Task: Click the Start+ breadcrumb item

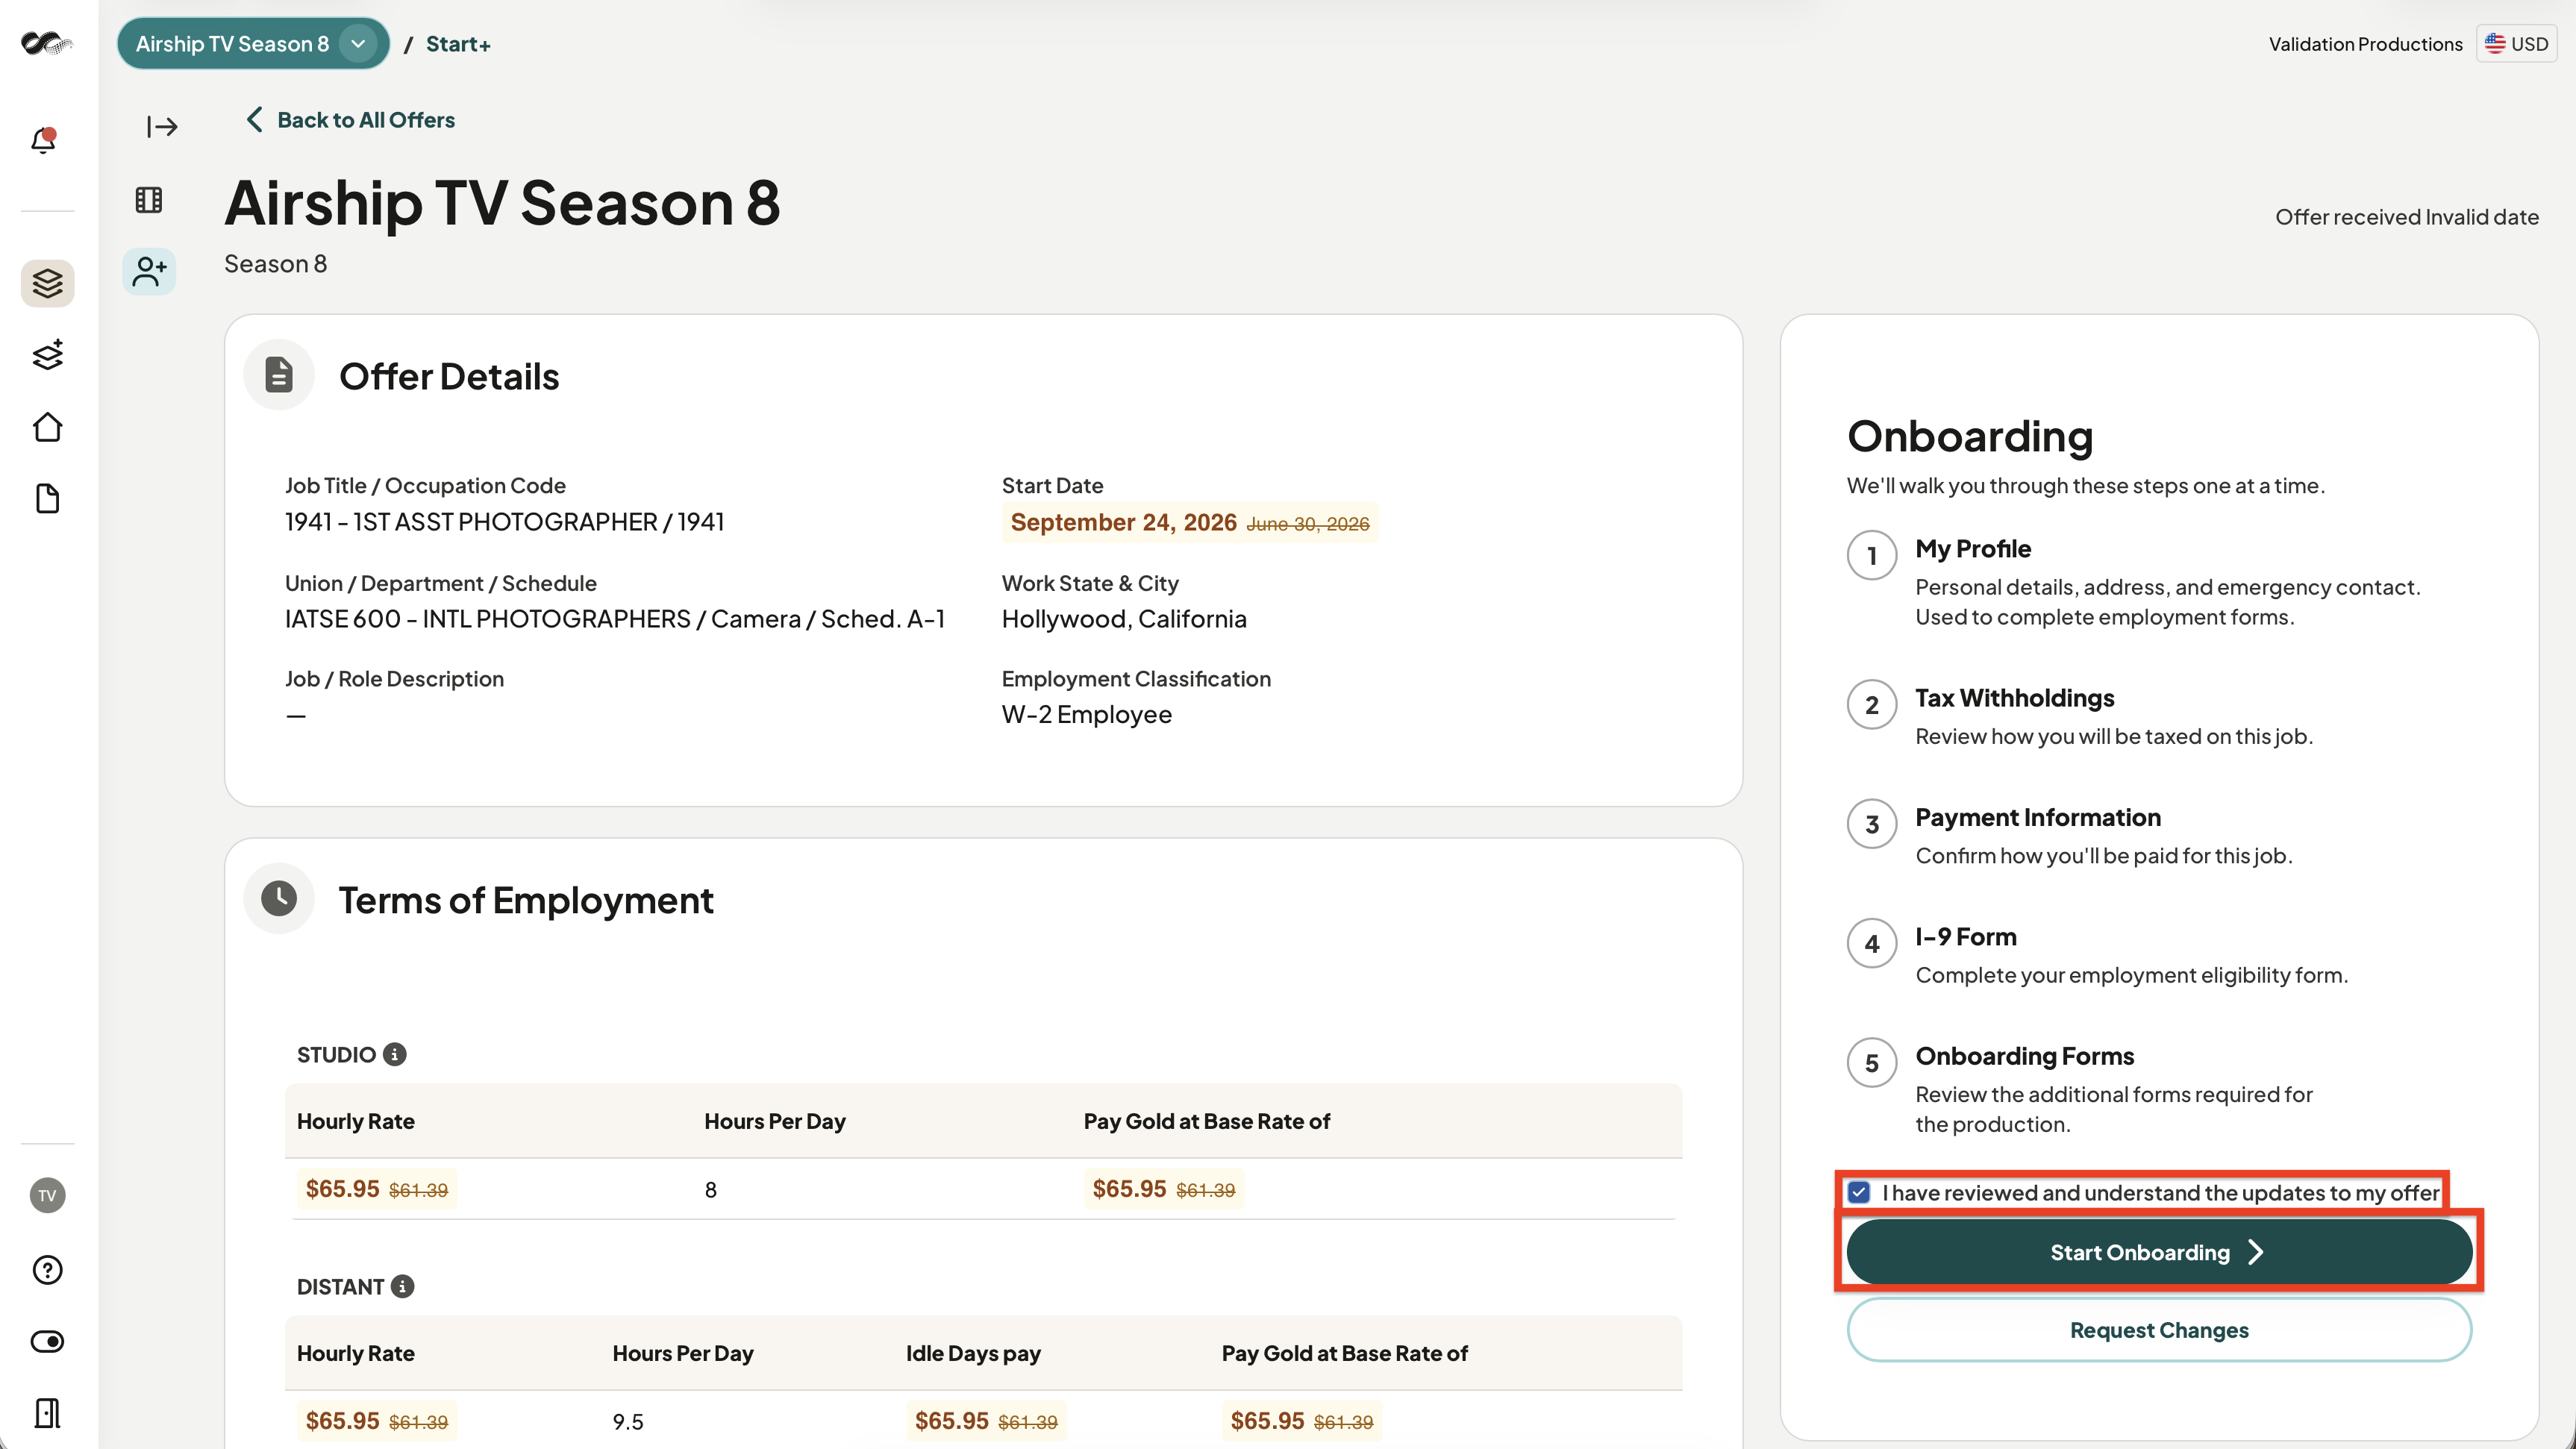Action: (458, 44)
